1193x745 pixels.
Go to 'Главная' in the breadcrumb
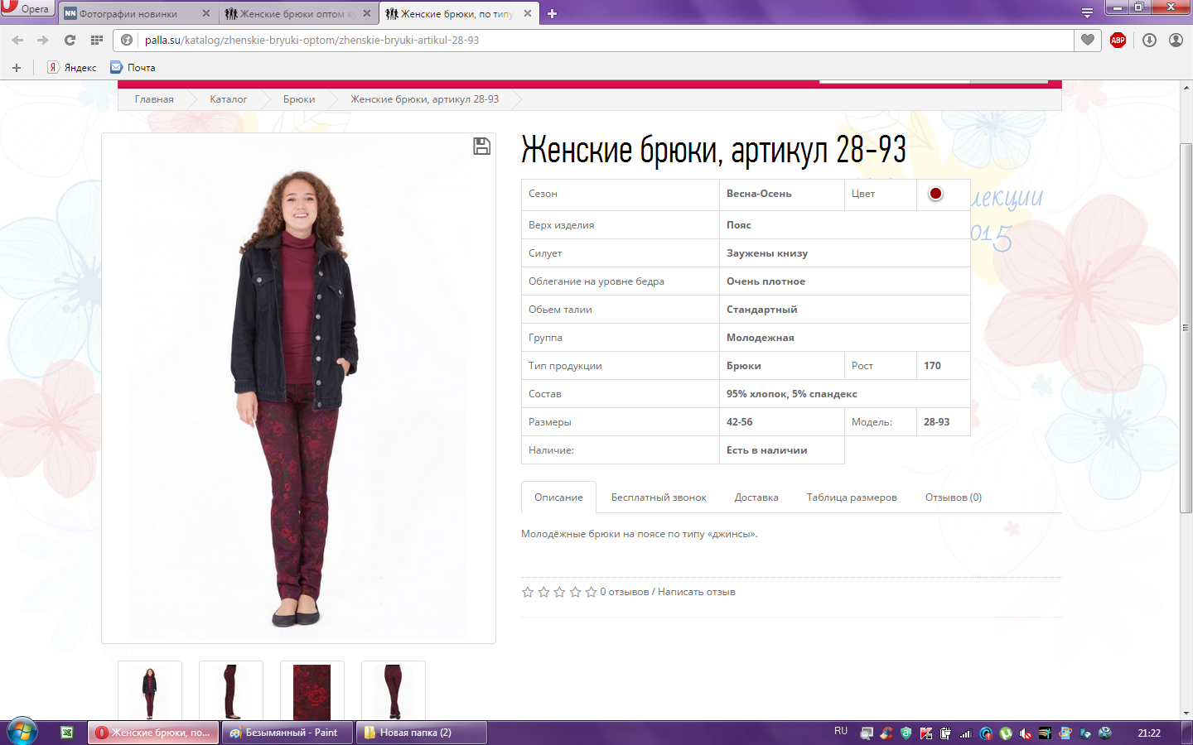pyautogui.click(x=154, y=99)
